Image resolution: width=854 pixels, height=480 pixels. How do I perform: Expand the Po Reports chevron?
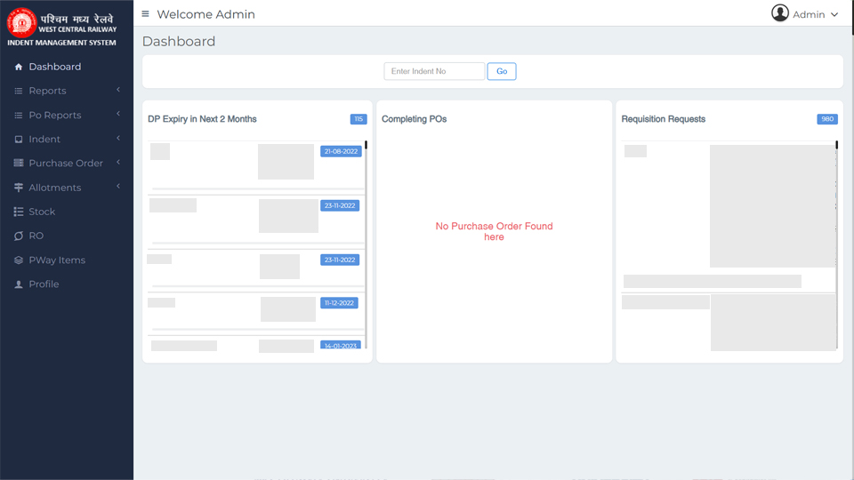pos(118,115)
